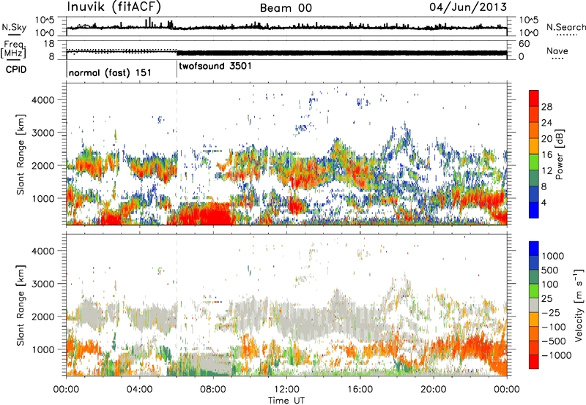Select the 'N.Sky' legend label
Image resolution: width=586 pixels, height=405 pixels.
point(14,27)
